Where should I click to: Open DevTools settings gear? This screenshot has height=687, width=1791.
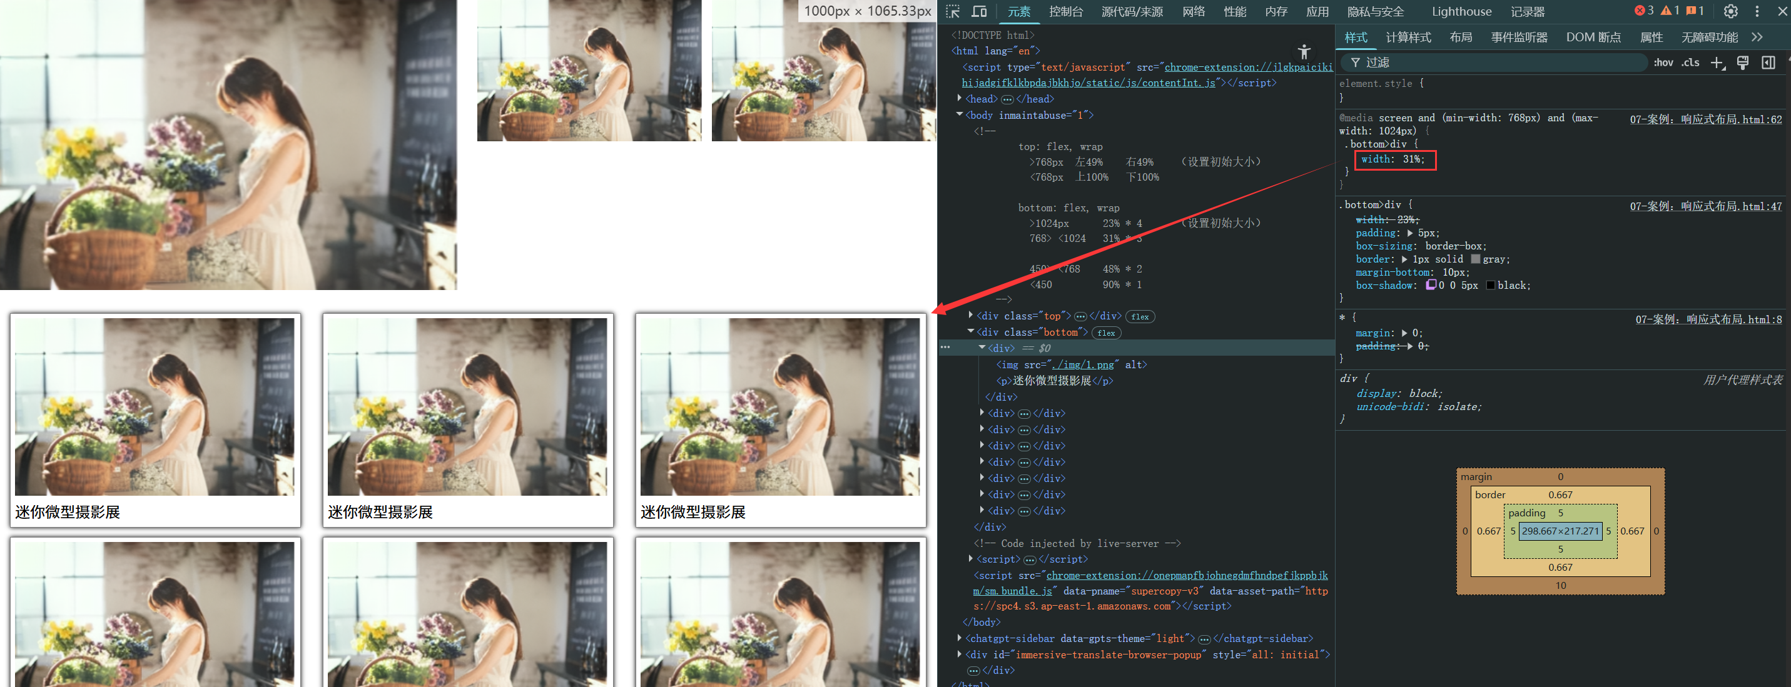(x=1730, y=11)
